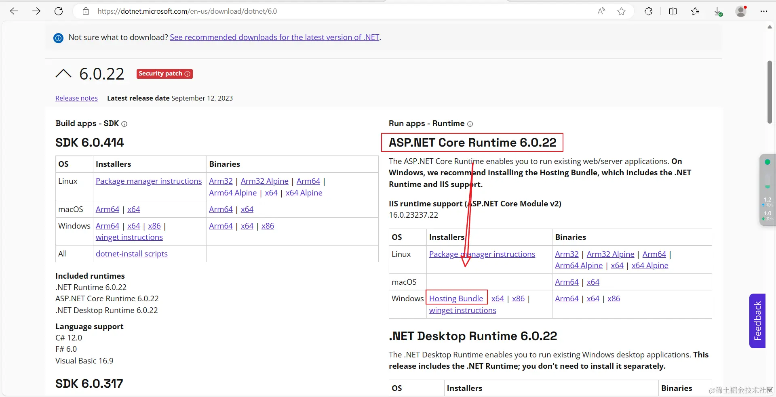
Task: Open the dotnet-install scripts link
Action: [x=132, y=254]
